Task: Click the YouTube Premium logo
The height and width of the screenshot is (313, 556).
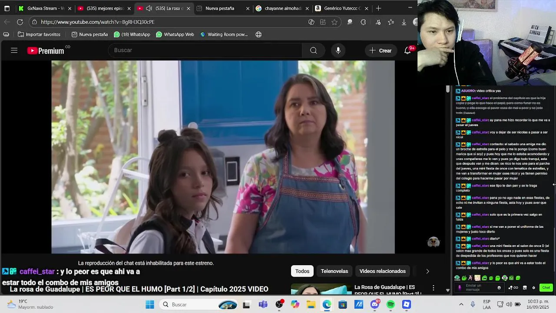Action: point(46,50)
